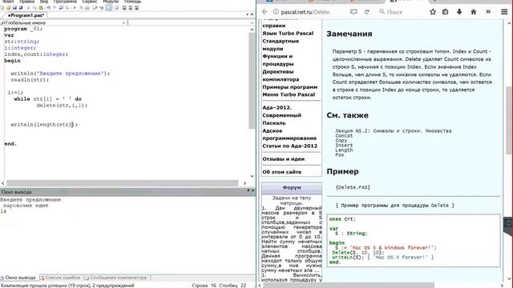
Task: Open the editor tab list dropdown arrow
Action: click(248, 14)
